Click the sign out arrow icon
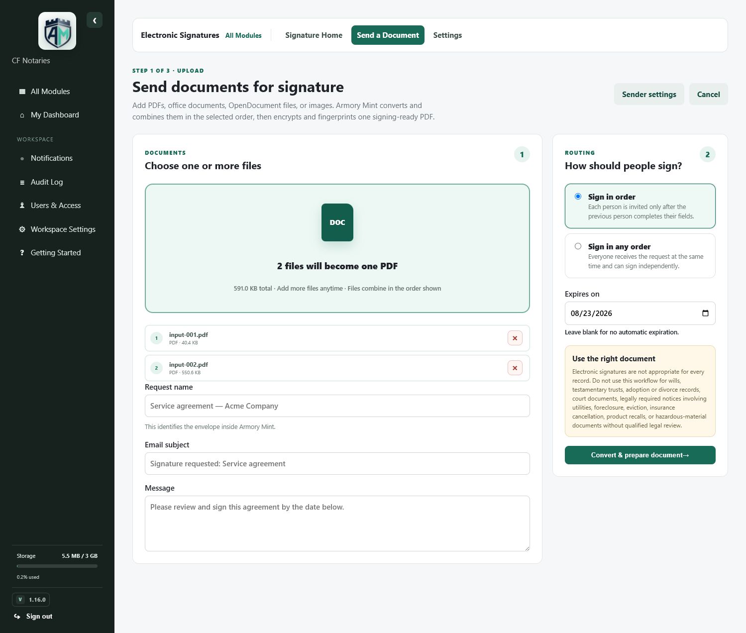Viewport: 746px width, 633px height. [17, 616]
